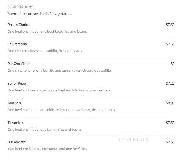The width and height of the screenshot is (178, 158).
Task: Select the PanCho Villa's combination
Action: [x=19, y=64]
